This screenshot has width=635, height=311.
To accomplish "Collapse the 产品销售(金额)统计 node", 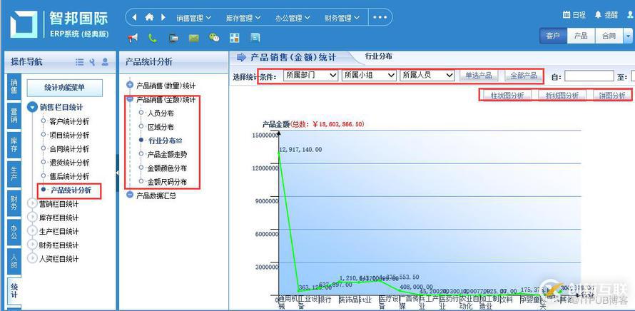I will pos(130,99).
